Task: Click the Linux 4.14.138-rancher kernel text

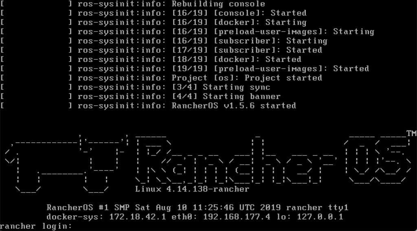Action: click(x=192, y=189)
